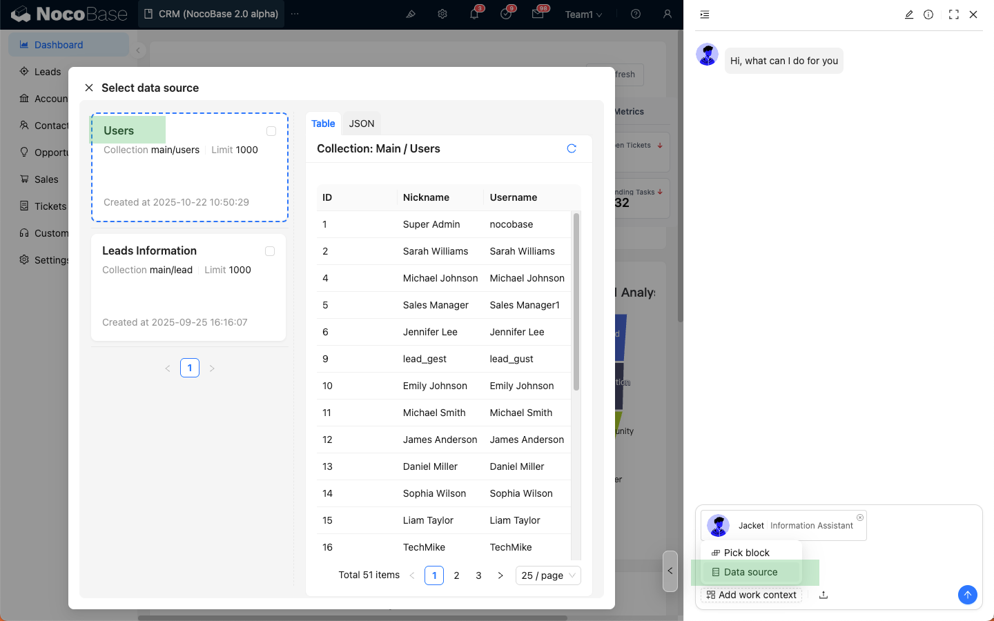
Task: Expand AI chat panel to fullscreen
Action: (x=953, y=14)
